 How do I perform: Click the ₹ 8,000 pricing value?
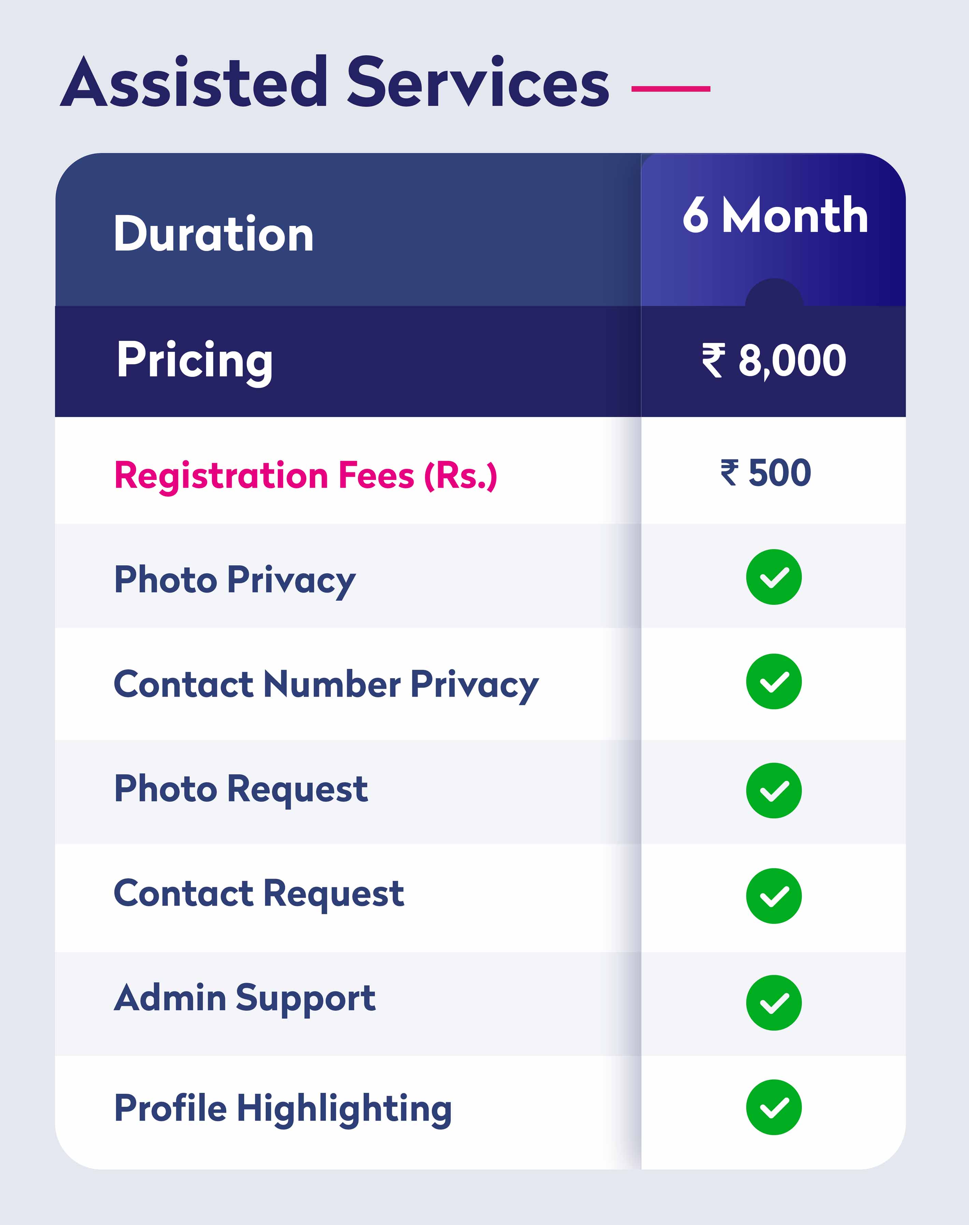pyautogui.click(x=774, y=360)
